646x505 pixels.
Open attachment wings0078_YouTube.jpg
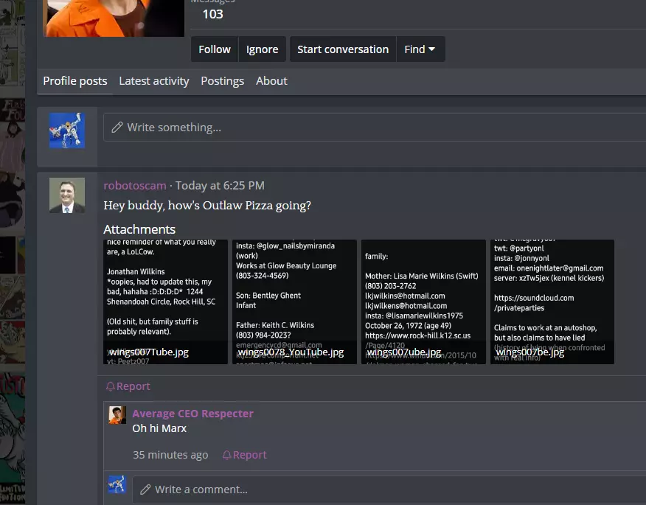pyautogui.click(x=294, y=302)
